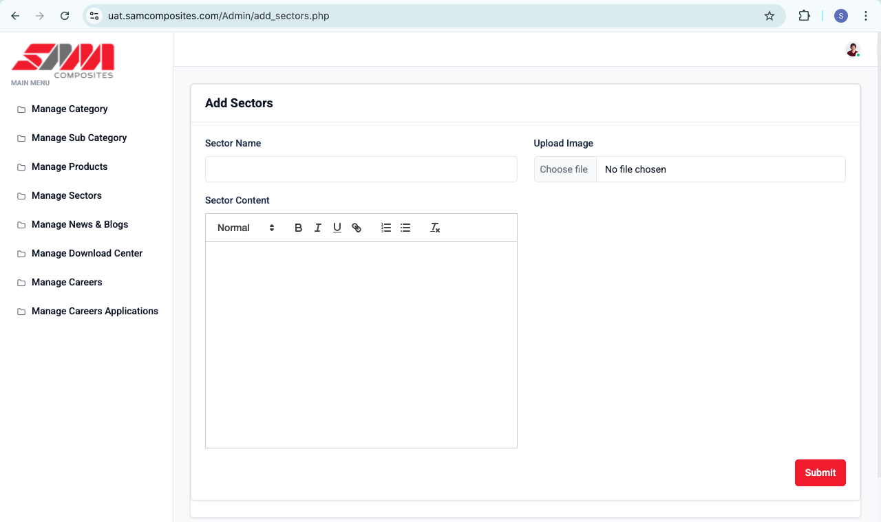Open the Chrome three-dot menu
Image resolution: width=881 pixels, height=522 pixels.
[866, 16]
